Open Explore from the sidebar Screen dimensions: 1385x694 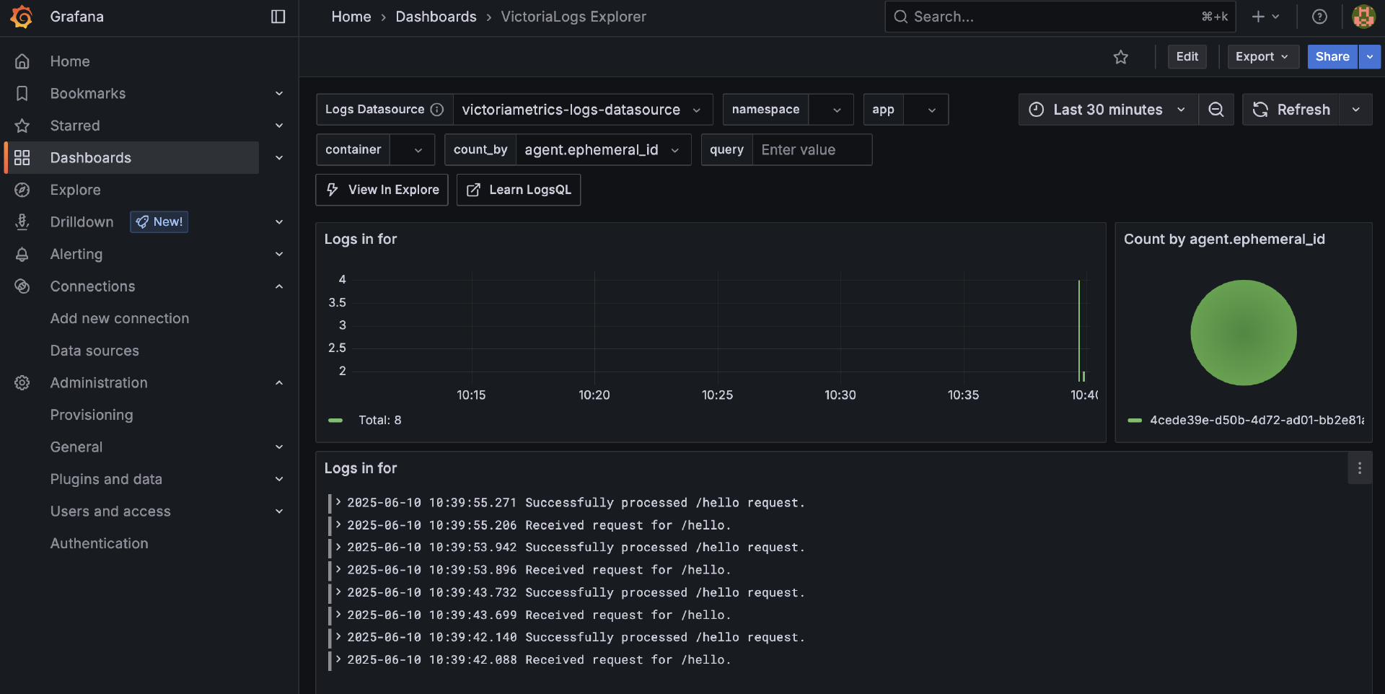click(x=75, y=190)
